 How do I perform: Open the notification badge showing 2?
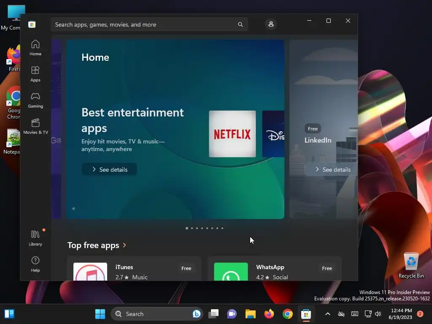tap(420, 314)
